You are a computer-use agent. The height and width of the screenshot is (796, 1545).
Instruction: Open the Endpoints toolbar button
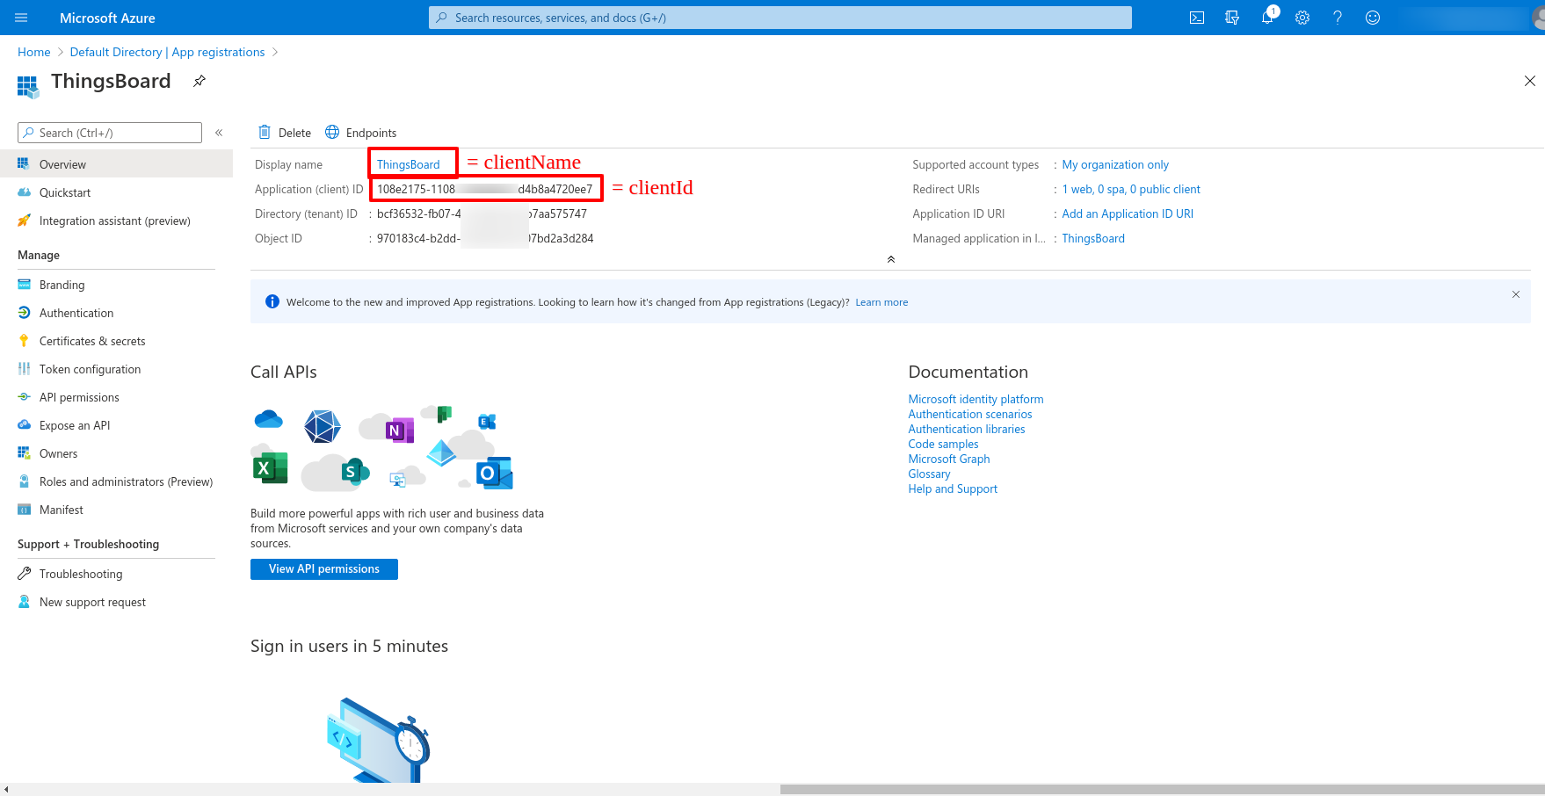(x=361, y=133)
